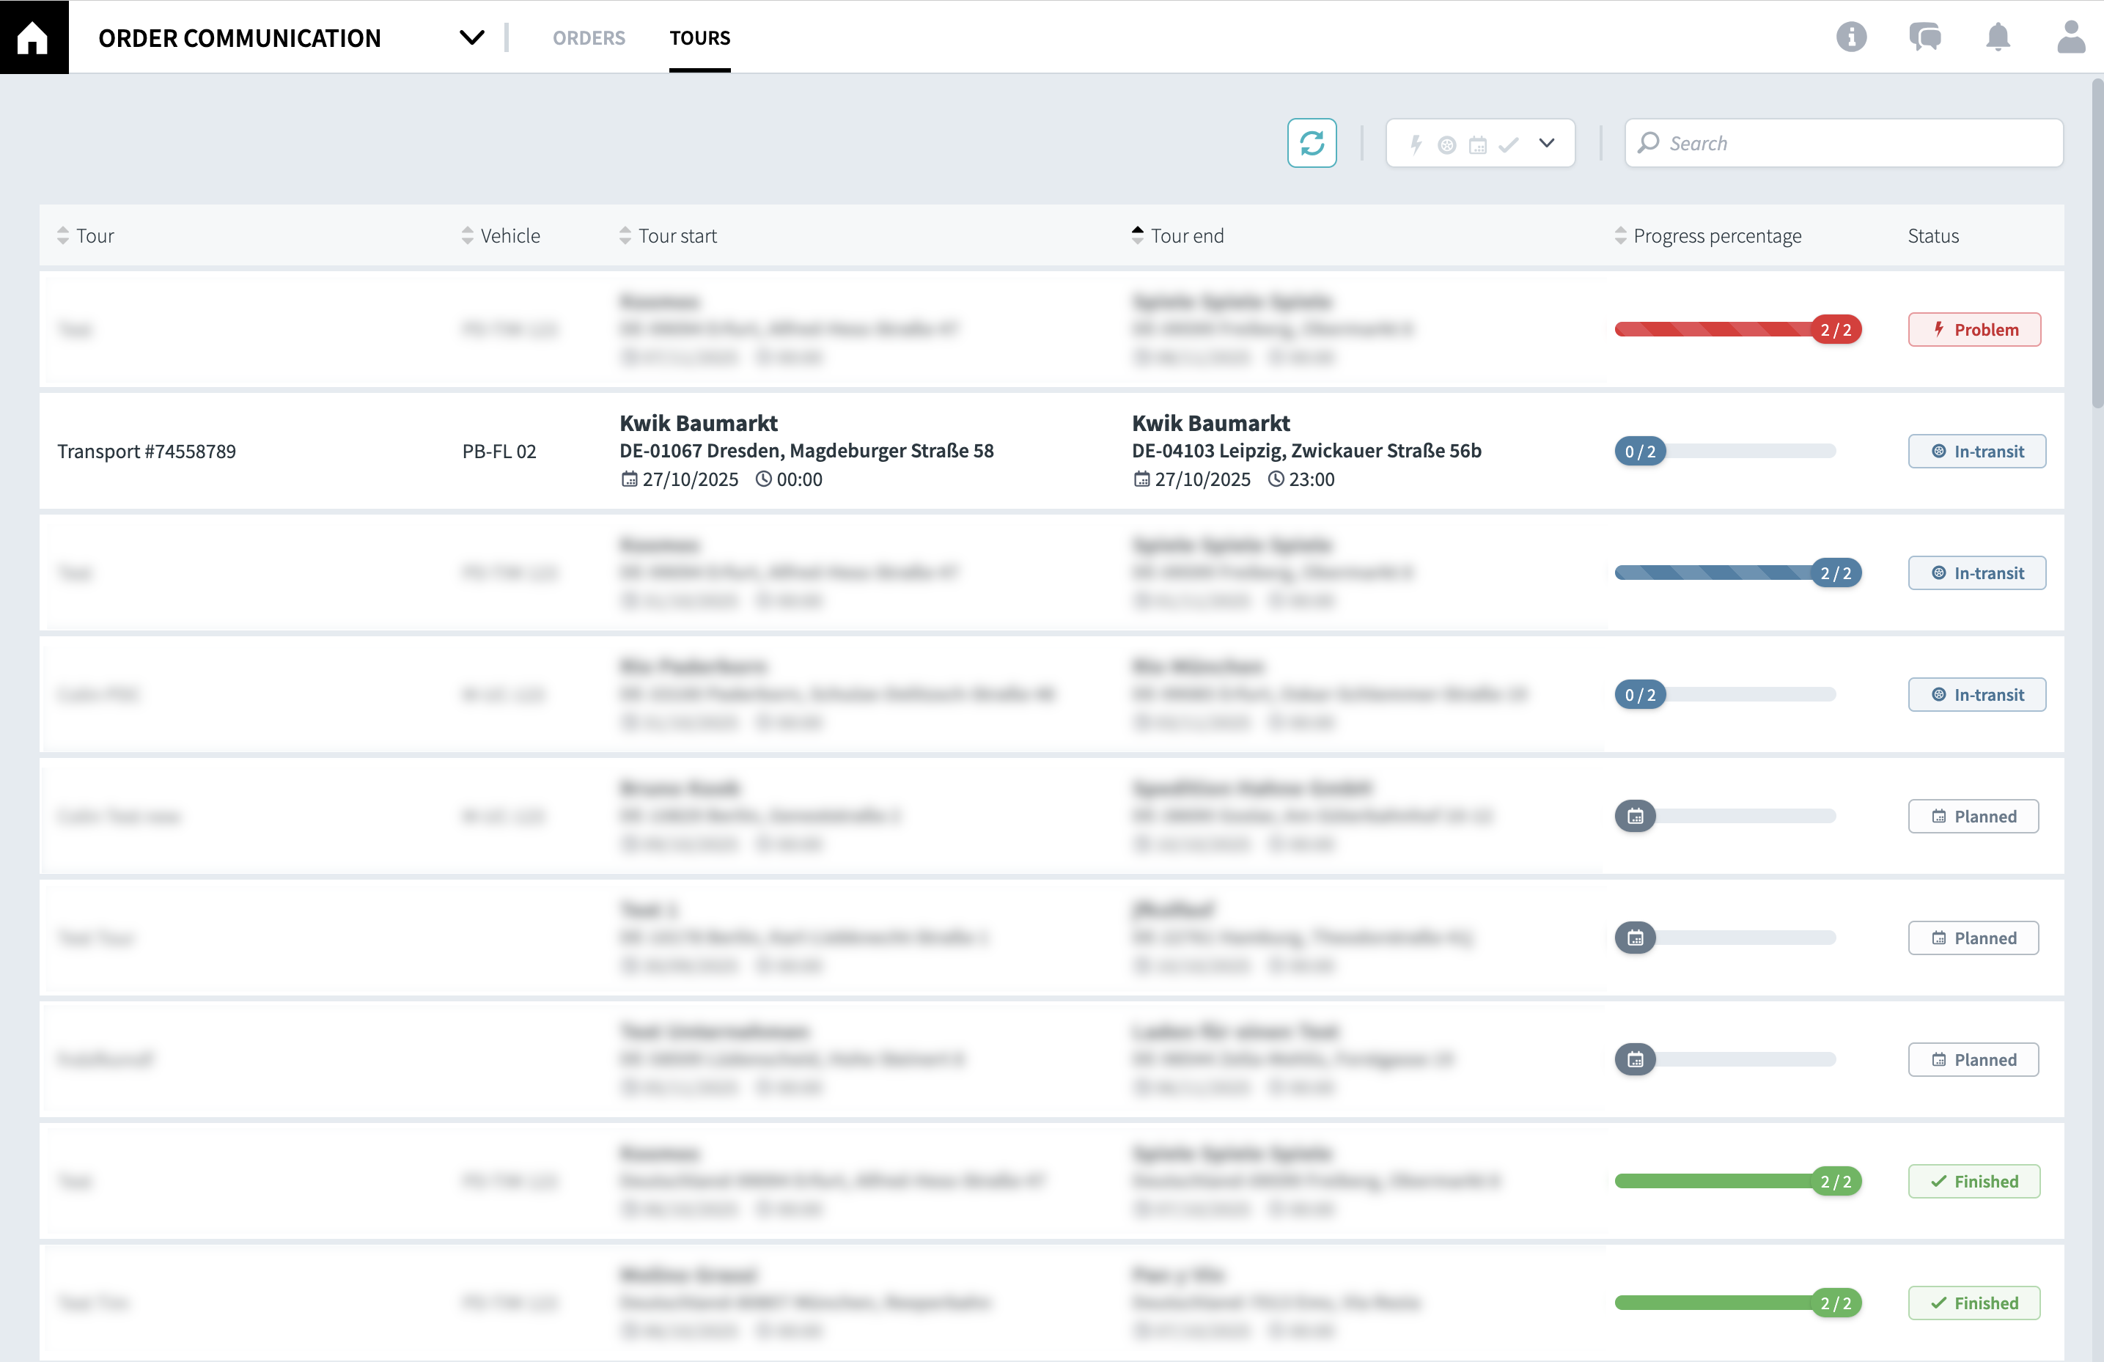This screenshot has width=2104, height=1362.
Task: Click the red Problem status badge
Action: click(x=1974, y=330)
